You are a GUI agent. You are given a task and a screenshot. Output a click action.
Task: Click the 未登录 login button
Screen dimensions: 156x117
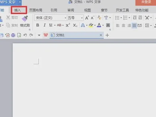[146, 2]
